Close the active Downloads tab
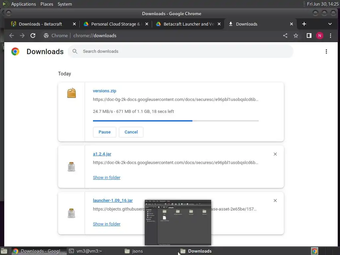This screenshot has width=340, height=255. 292,24
